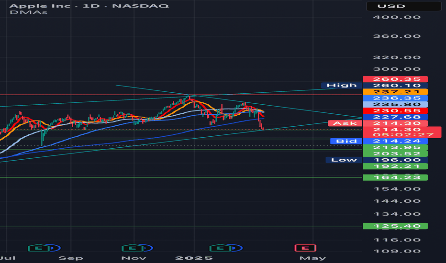
Task: Click the blue 236.35 price label
Action: tap(395, 98)
